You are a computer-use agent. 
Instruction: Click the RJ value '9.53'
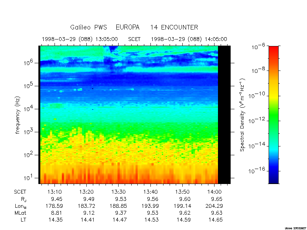(x=120, y=199)
